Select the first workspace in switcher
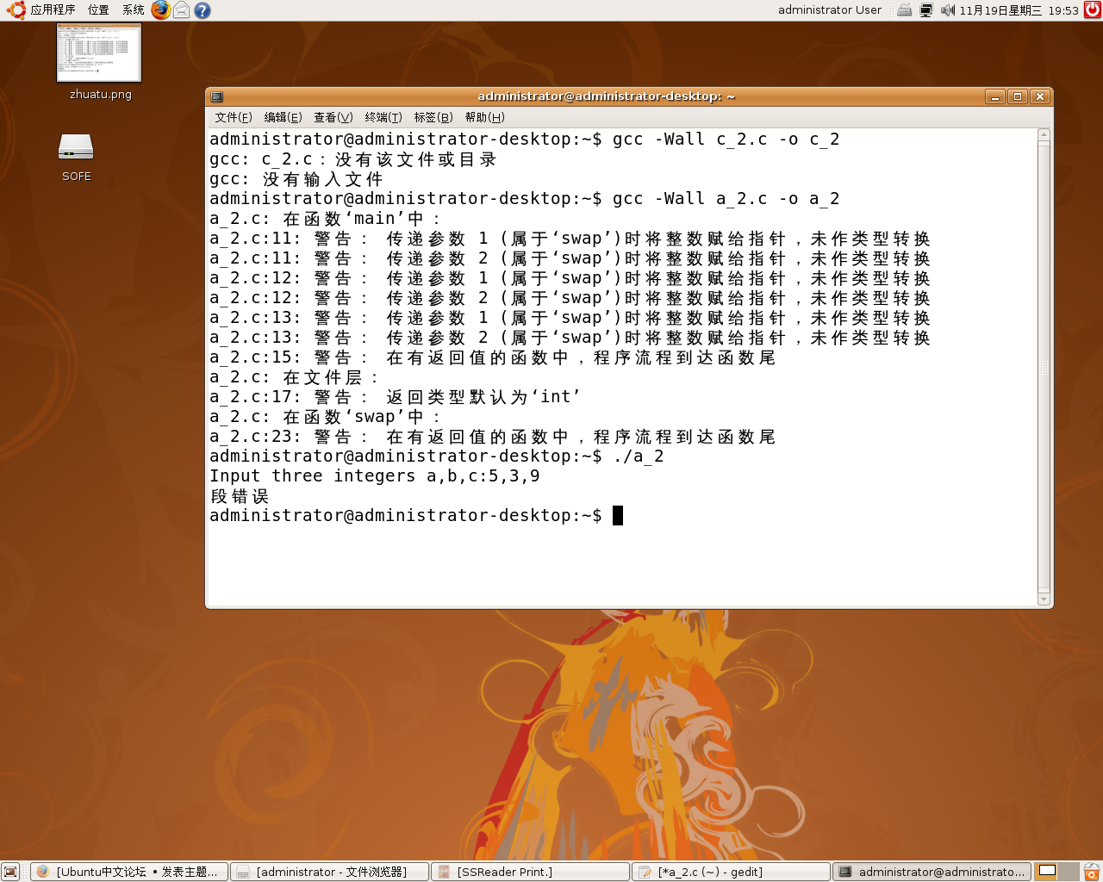 [x=1047, y=872]
